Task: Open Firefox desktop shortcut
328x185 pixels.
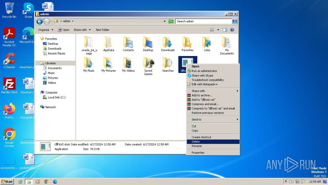Action: pyautogui.click(x=9, y=111)
